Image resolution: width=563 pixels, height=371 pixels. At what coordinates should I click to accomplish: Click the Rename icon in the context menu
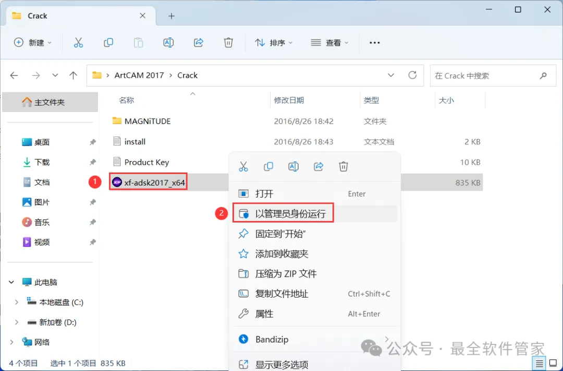pos(293,167)
